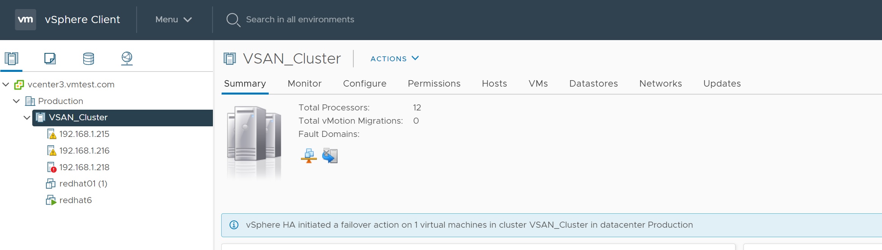
Task: Select the redhat6 virtual machine
Action: [75, 200]
